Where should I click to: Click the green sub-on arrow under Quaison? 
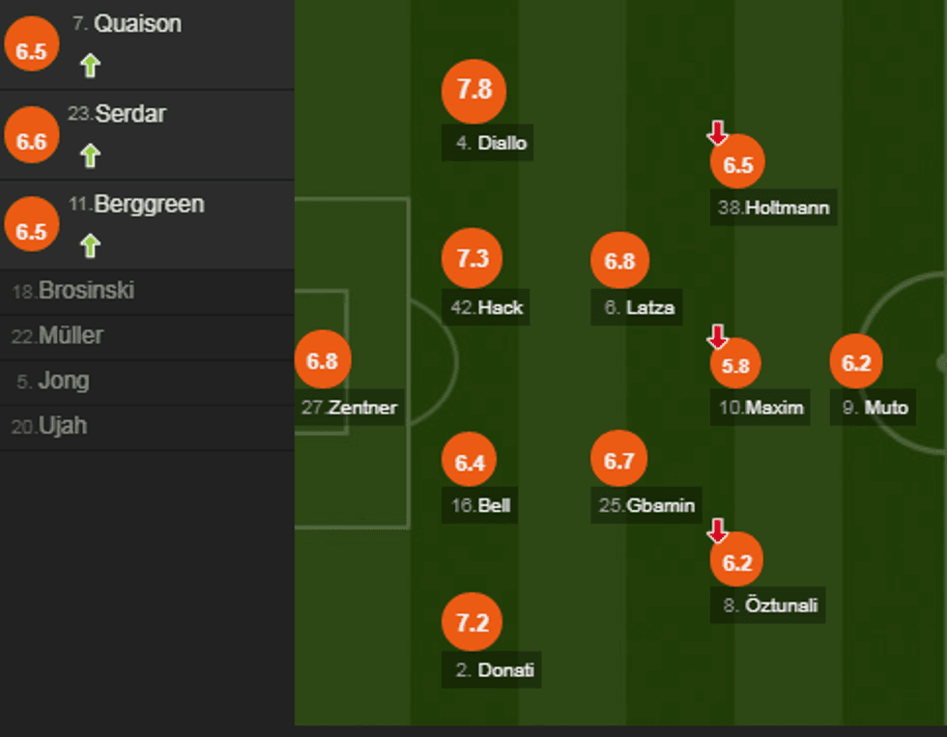(90, 66)
